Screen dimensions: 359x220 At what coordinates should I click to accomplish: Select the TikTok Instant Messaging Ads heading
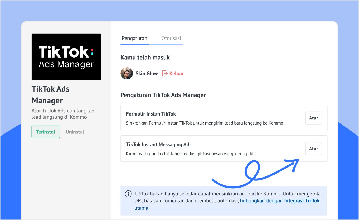tap(159, 145)
